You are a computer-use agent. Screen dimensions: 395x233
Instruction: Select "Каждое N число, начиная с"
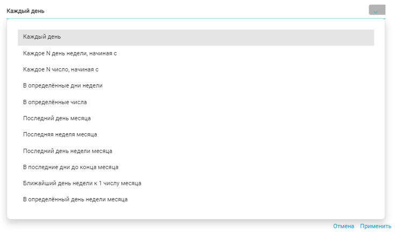tap(61, 69)
